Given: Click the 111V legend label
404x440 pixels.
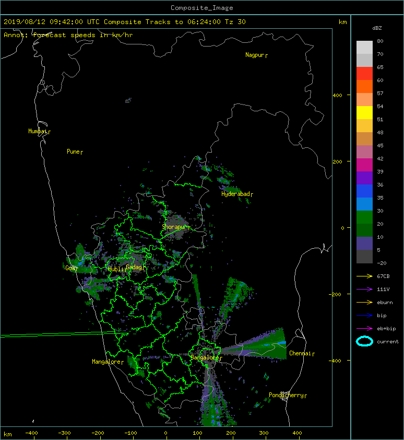Looking at the screenshot, I should [x=383, y=290].
